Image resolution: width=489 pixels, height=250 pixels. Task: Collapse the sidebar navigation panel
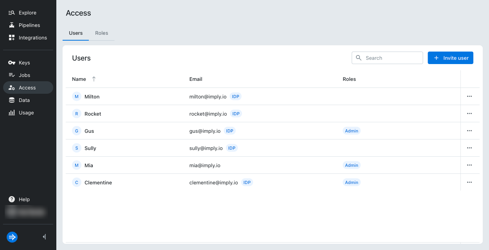click(44, 237)
